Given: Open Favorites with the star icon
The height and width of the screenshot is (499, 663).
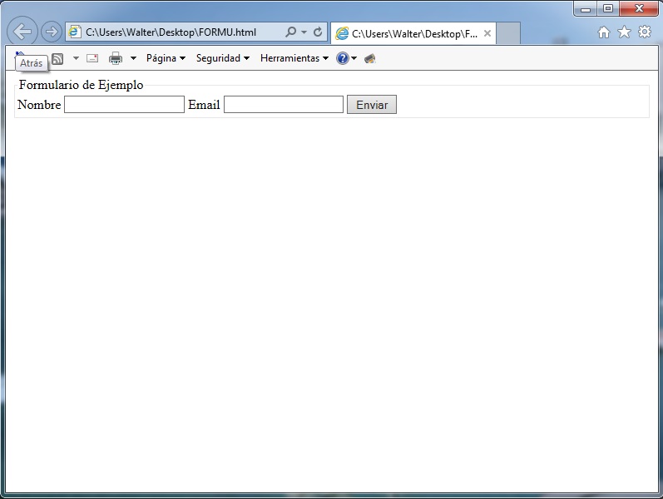Looking at the screenshot, I should [x=624, y=32].
